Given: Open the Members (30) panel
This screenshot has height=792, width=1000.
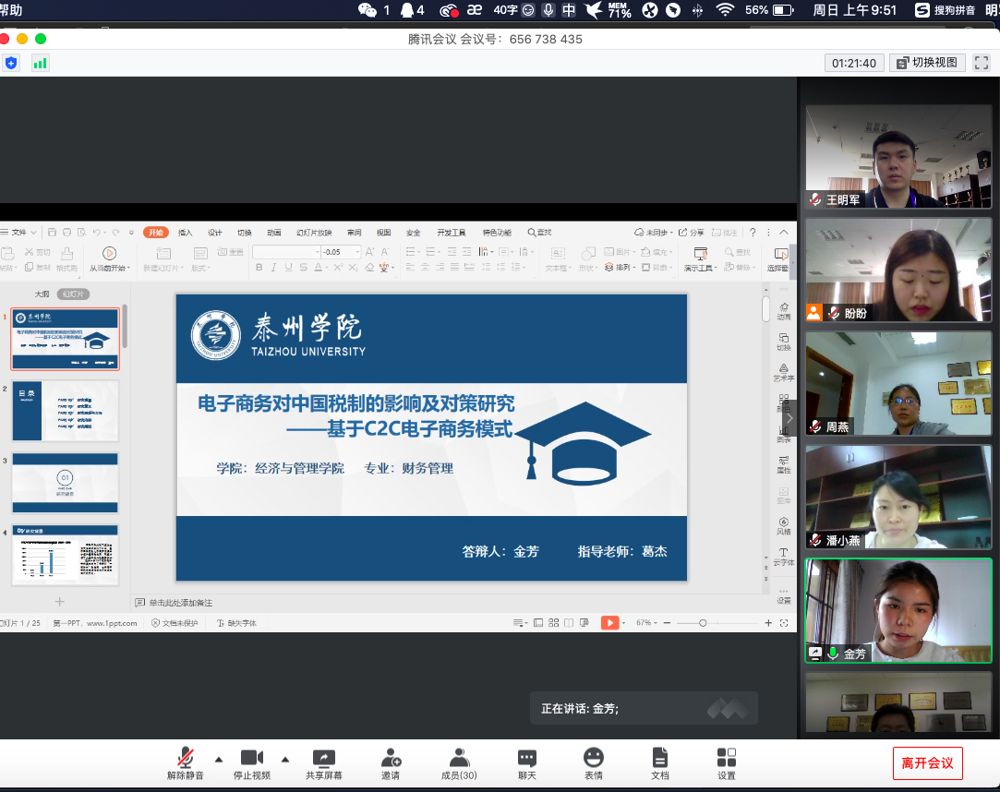Looking at the screenshot, I should (x=458, y=758).
